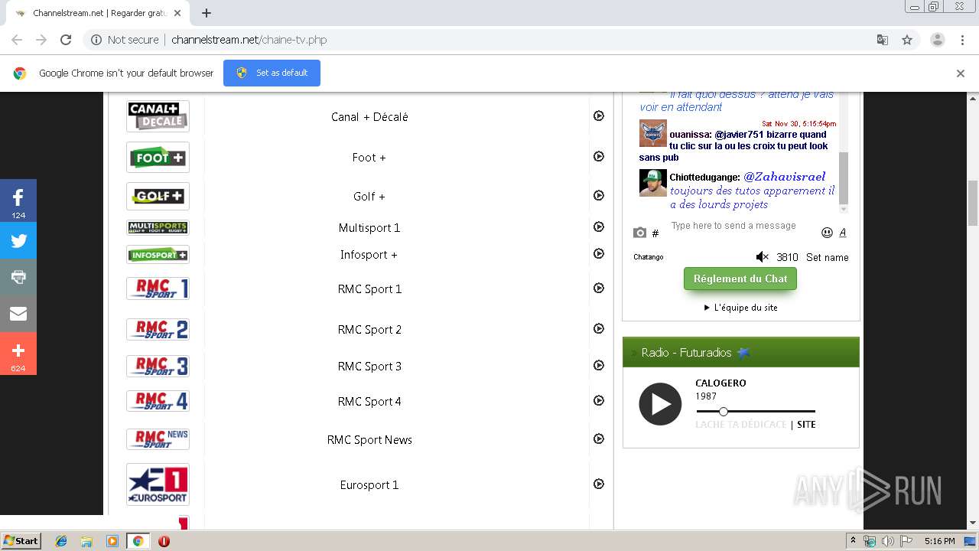Go back to previous page

[17, 40]
